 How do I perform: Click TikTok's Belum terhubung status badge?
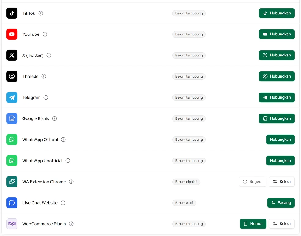189,13
